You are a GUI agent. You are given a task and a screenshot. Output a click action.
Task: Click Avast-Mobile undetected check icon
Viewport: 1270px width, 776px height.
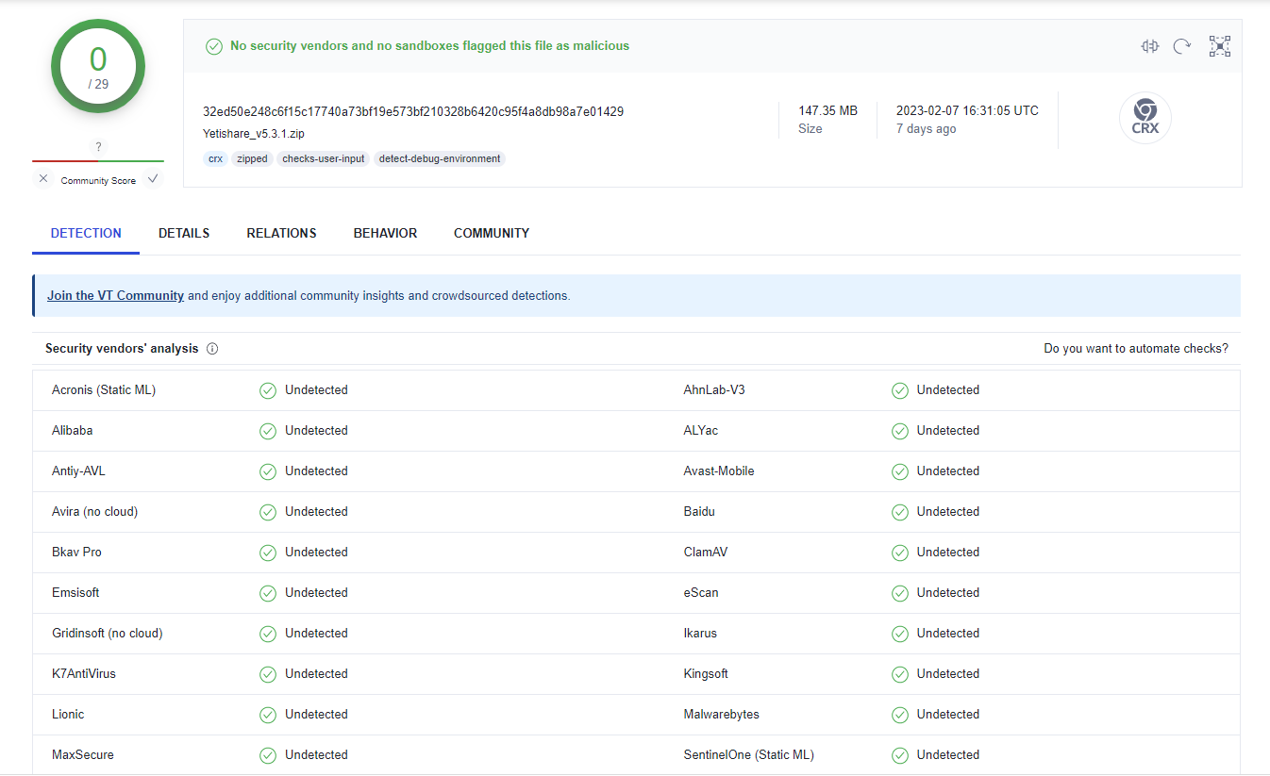click(x=900, y=471)
